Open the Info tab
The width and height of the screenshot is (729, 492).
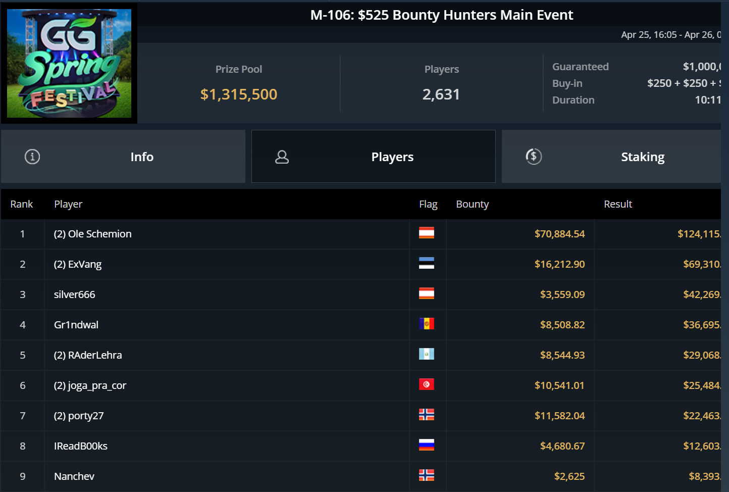[x=141, y=157]
